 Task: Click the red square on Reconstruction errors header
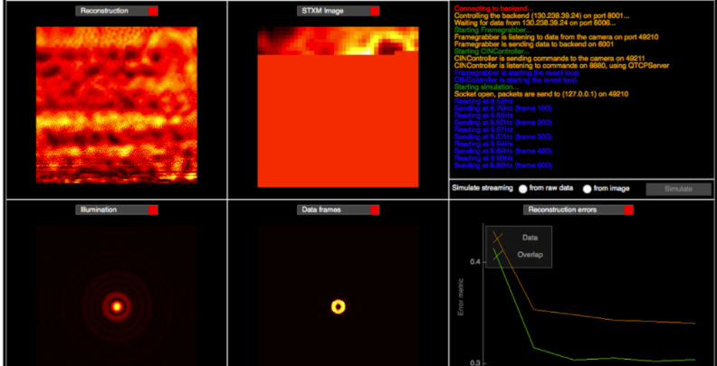(629, 210)
